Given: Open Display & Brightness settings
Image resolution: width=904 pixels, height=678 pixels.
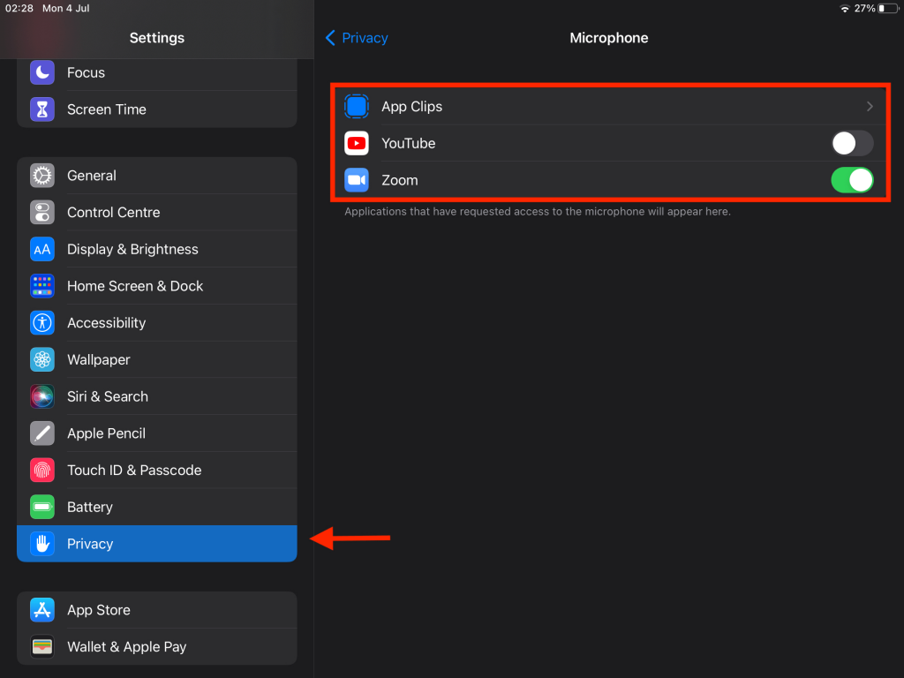Looking at the screenshot, I should [157, 249].
